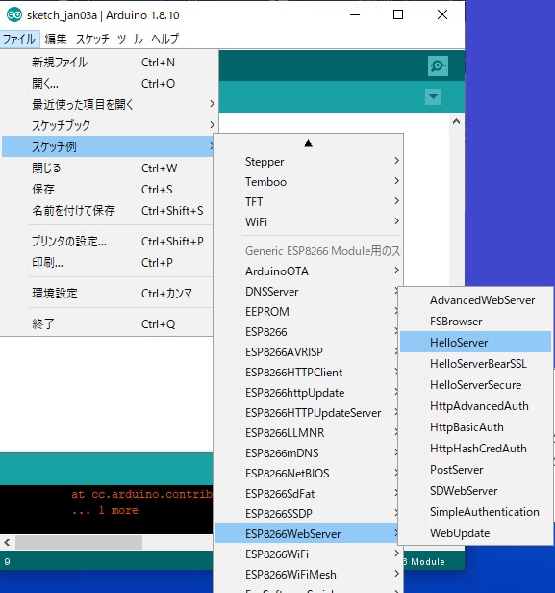Open the HelloServerBearSSL example
Viewport: 555px width, 593px height.
(476, 364)
